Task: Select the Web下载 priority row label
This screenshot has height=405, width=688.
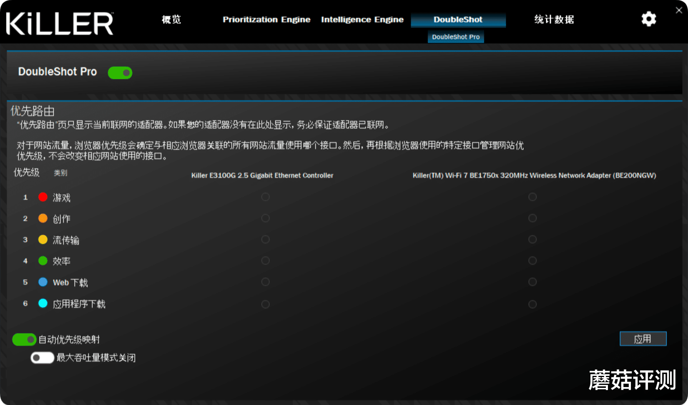Action: (70, 283)
